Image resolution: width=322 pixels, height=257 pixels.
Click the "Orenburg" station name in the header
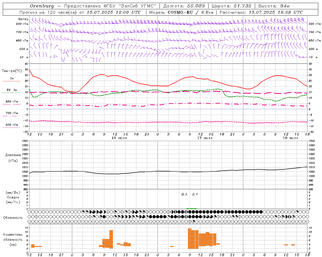(42, 6)
